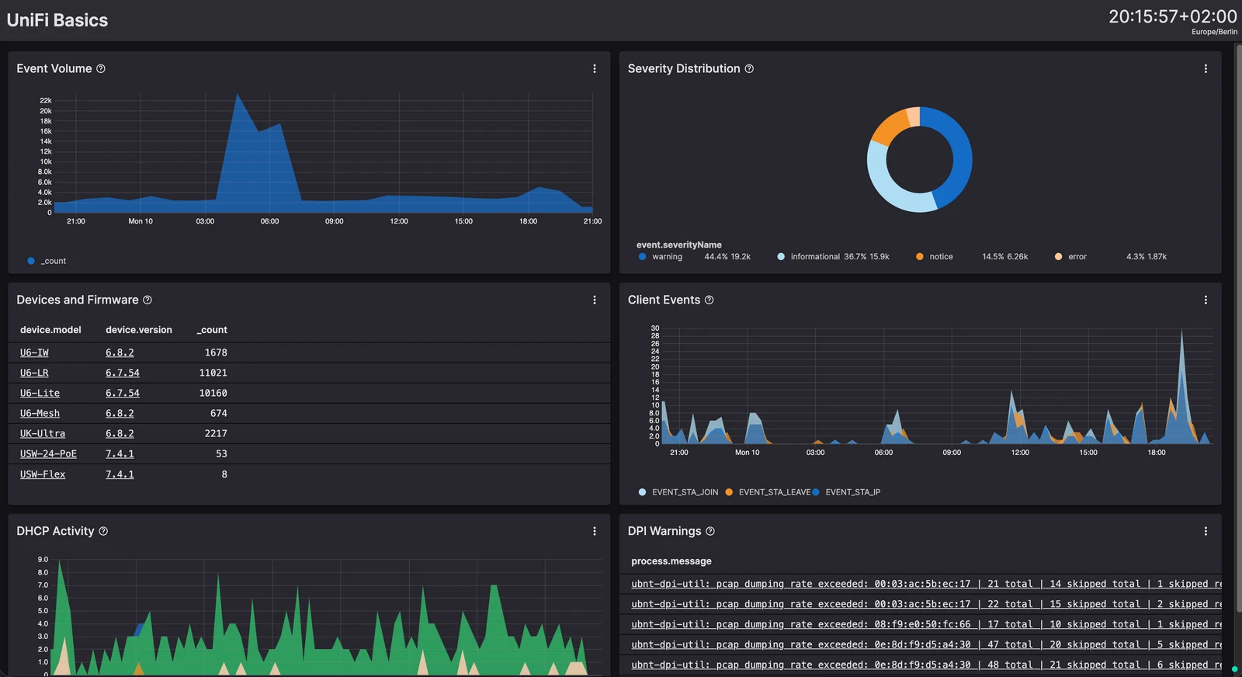Open the U6-LR device model link

click(x=34, y=373)
